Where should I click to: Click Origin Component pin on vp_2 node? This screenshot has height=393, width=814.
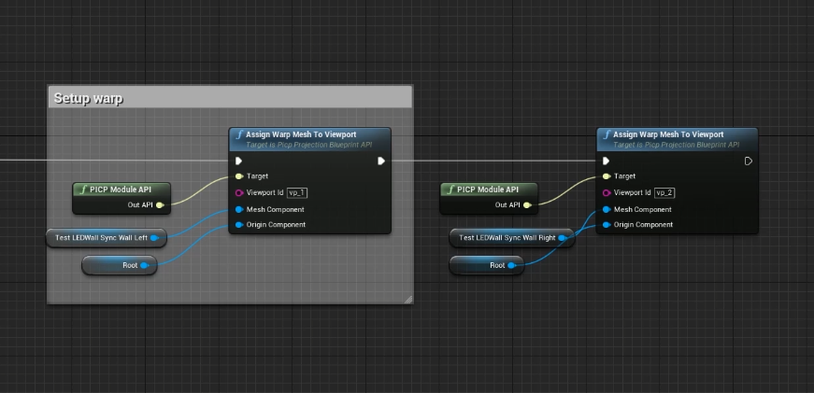(x=607, y=224)
